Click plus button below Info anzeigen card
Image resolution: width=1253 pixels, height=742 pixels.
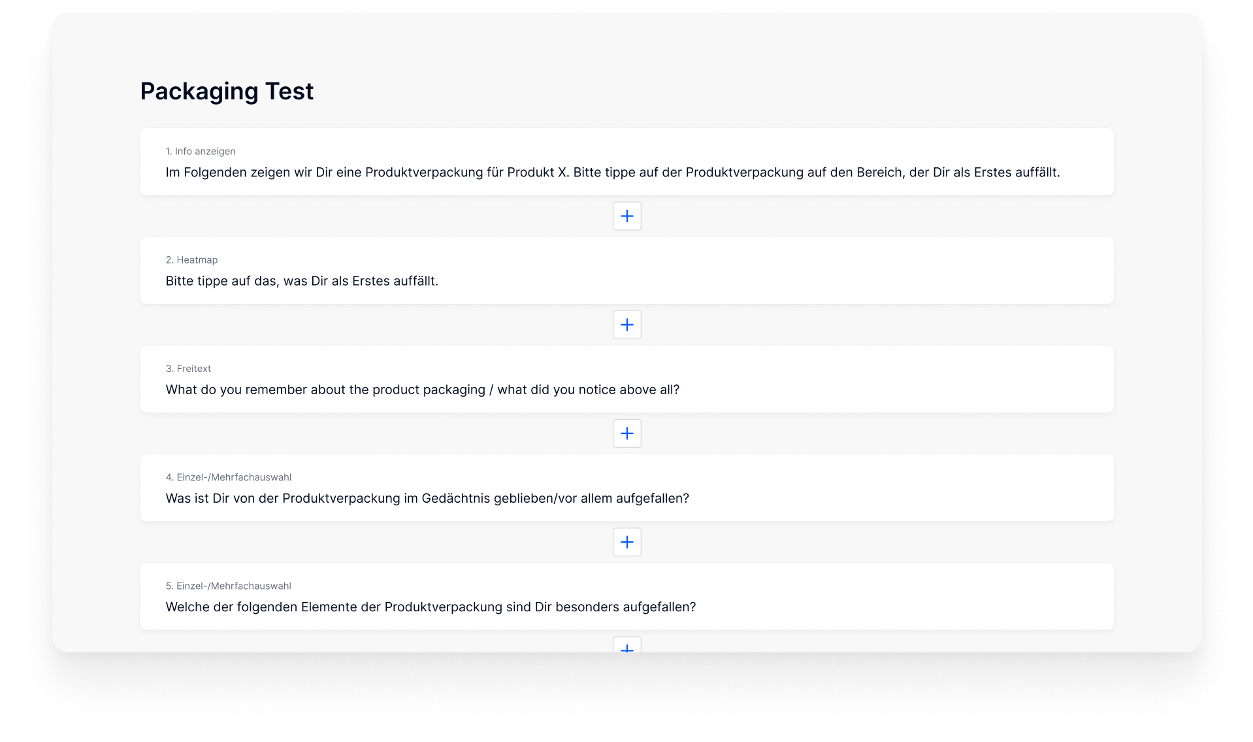coord(626,216)
